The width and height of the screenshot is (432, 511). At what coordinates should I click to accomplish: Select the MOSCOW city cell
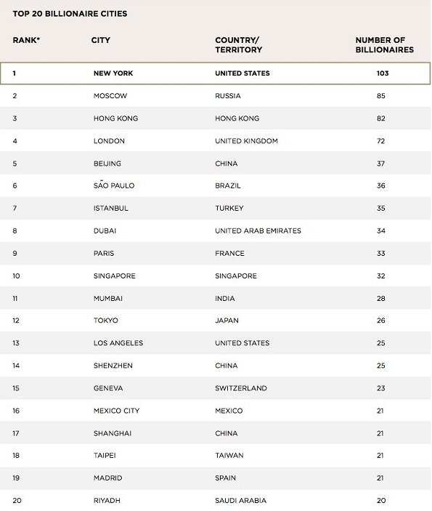[x=110, y=96]
